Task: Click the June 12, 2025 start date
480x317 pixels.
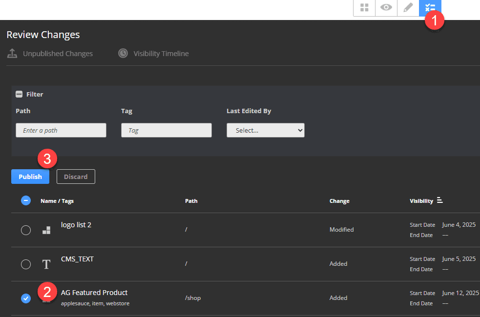Action: pyautogui.click(x=460, y=293)
